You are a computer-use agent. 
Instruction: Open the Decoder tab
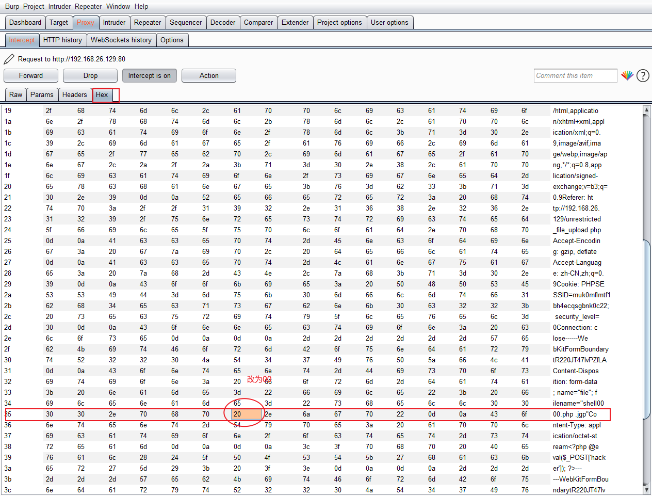coord(223,22)
